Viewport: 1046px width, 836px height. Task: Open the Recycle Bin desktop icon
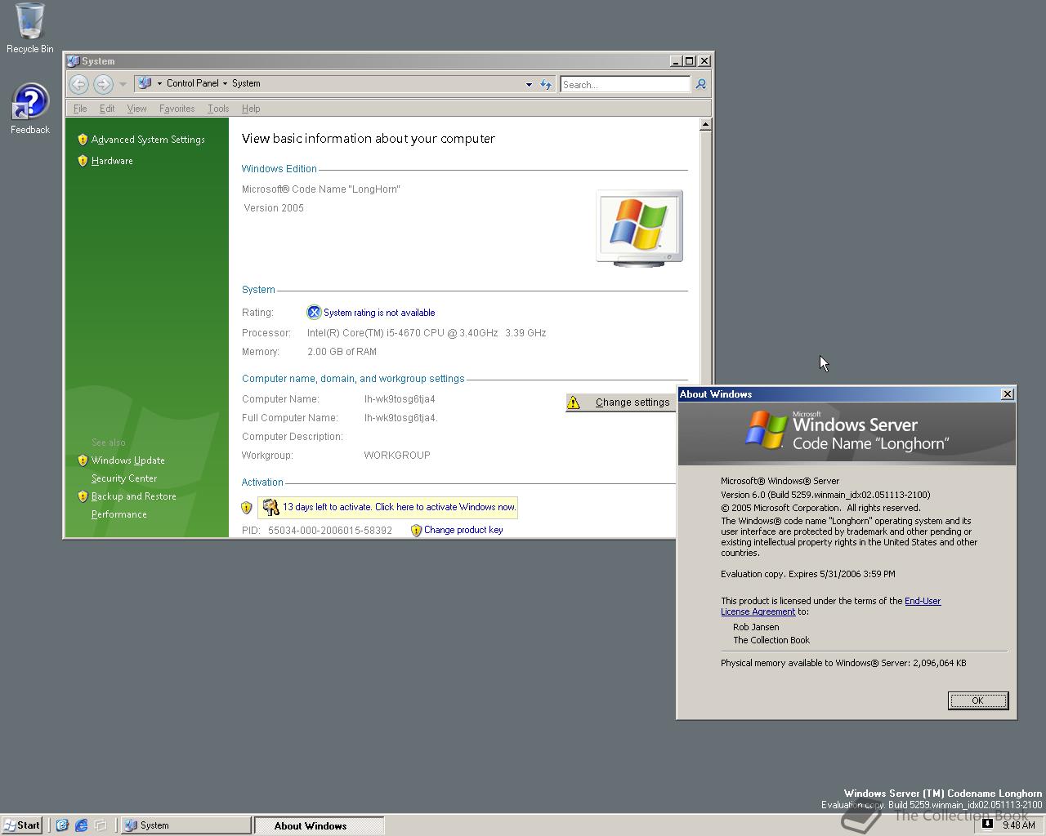tap(30, 28)
